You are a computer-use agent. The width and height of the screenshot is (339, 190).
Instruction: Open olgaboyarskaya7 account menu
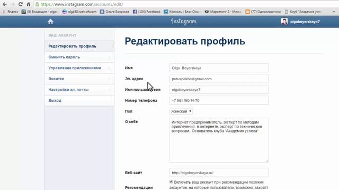(x=305, y=22)
